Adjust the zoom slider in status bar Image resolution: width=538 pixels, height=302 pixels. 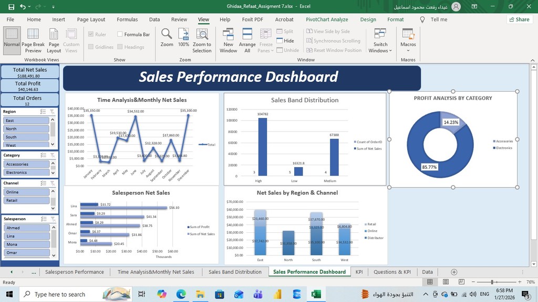492,282
